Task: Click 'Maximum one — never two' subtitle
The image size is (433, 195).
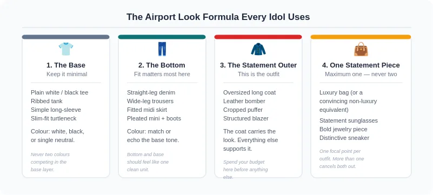Action: pyautogui.click(x=361, y=74)
